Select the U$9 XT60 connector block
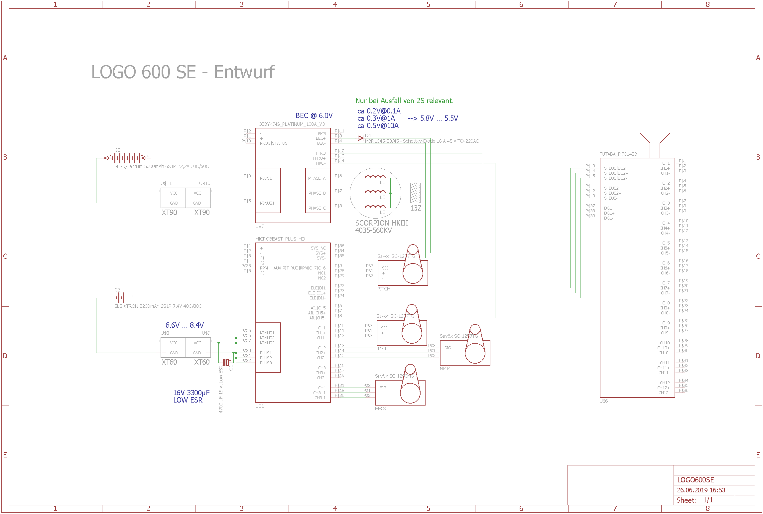 pos(198,348)
